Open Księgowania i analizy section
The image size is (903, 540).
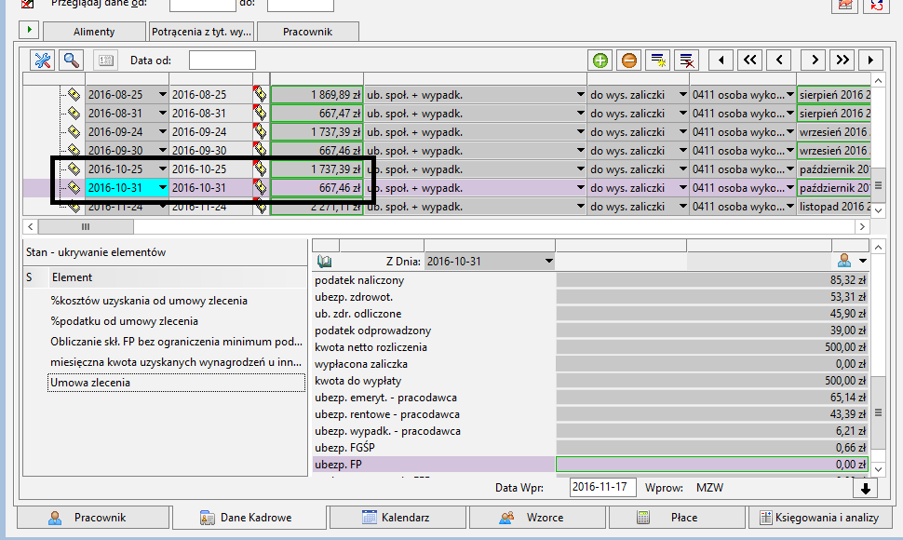click(x=819, y=518)
